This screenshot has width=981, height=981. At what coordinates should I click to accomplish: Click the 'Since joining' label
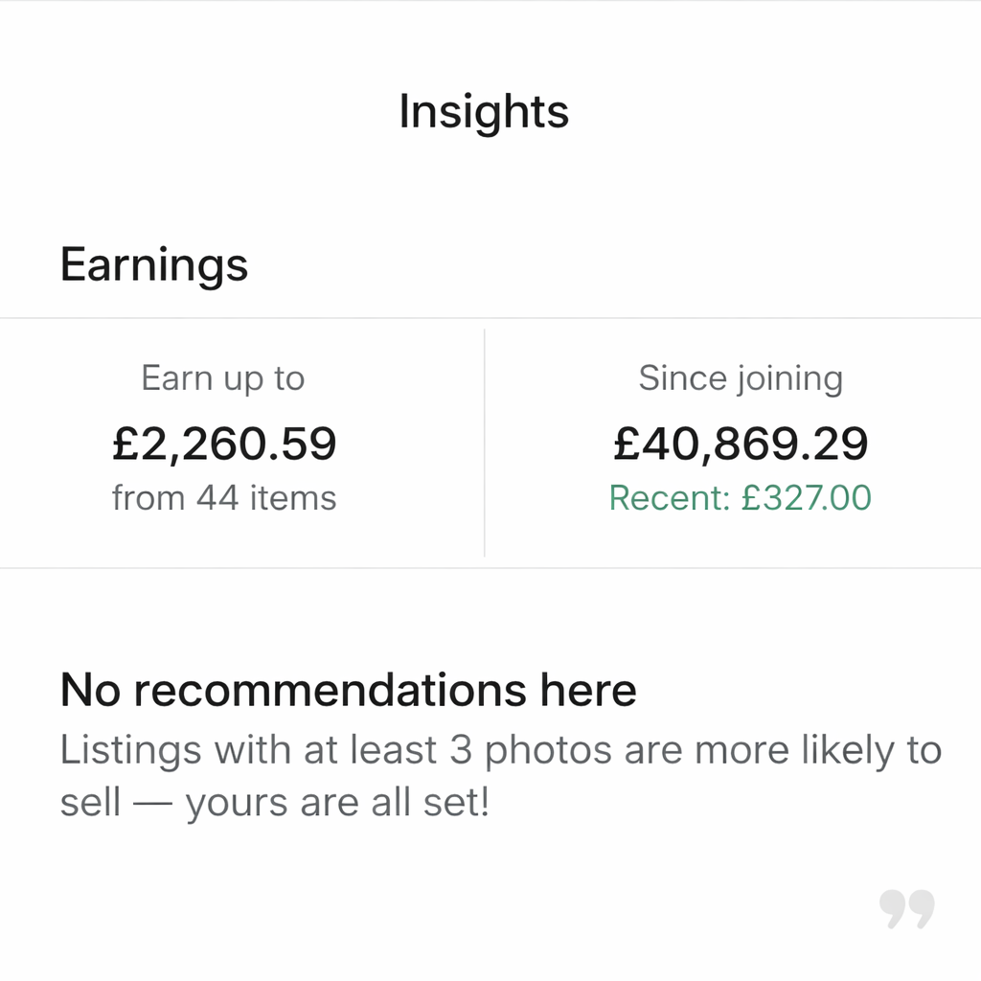tap(741, 378)
